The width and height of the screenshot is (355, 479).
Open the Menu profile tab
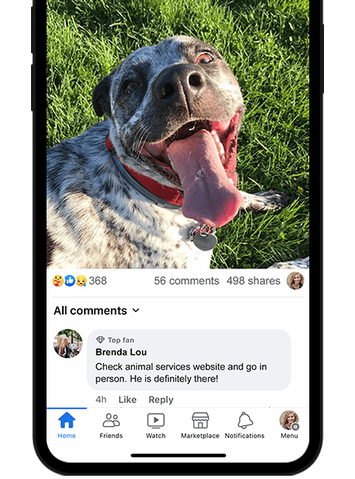(x=289, y=424)
